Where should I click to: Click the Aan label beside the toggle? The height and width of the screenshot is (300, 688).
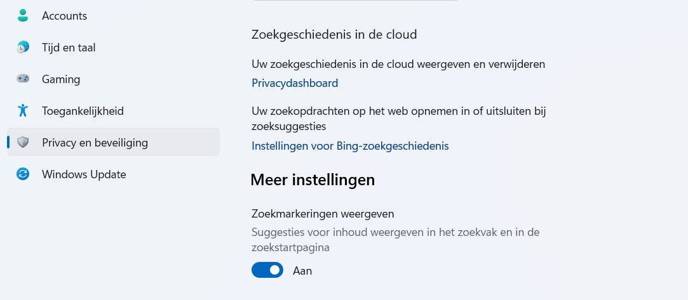302,271
